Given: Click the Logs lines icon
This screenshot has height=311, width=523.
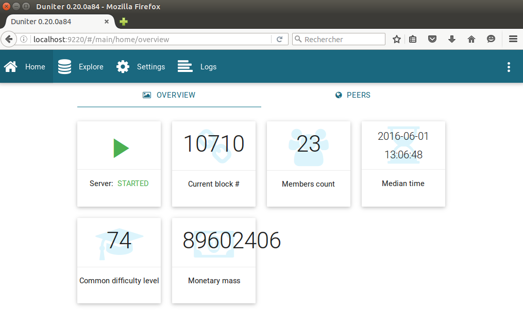Looking at the screenshot, I should [185, 66].
